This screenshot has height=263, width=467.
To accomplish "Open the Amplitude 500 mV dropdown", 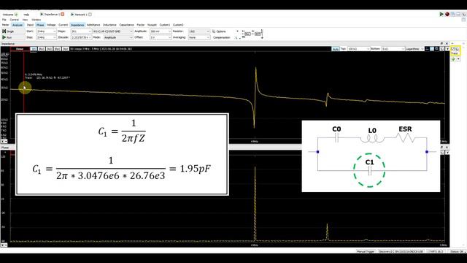I will 161,31.
